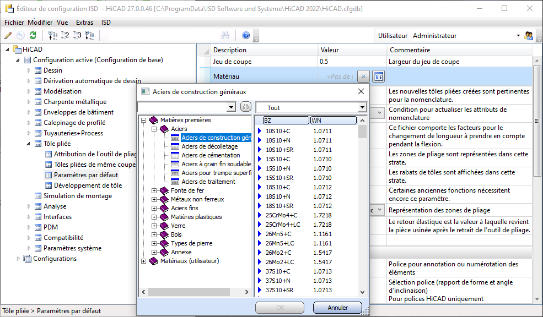Image resolution: width=543 pixels, height=317 pixels.
Task: Click the Commentaire column header
Action: tap(459, 50)
